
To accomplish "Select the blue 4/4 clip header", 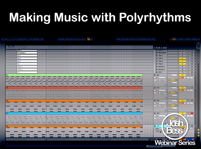I will pyautogui.click(x=74, y=113).
